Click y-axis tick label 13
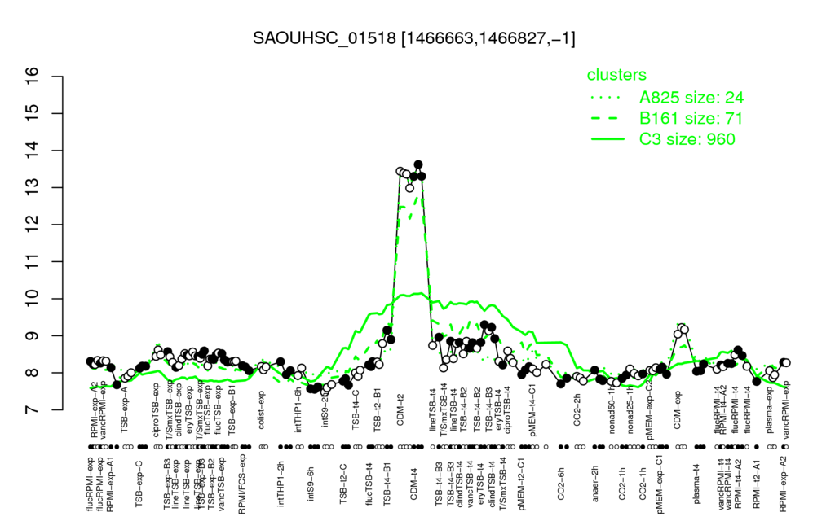 (x=32, y=188)
